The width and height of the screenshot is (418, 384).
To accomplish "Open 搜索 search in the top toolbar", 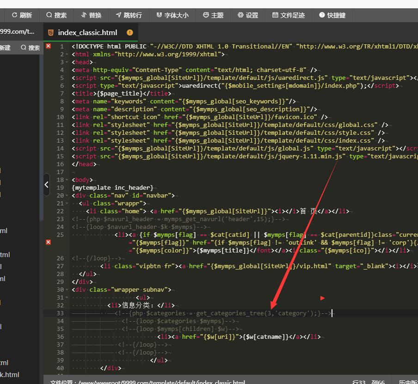I will coord(56,15).
